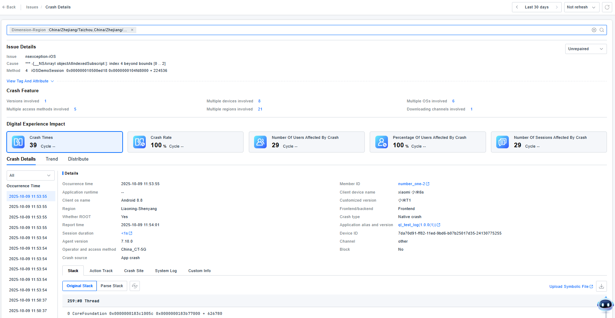Click the refresh icon in top bar
Image resolution: width=615 pixels, height=318 pixels.
pos(607,7)
